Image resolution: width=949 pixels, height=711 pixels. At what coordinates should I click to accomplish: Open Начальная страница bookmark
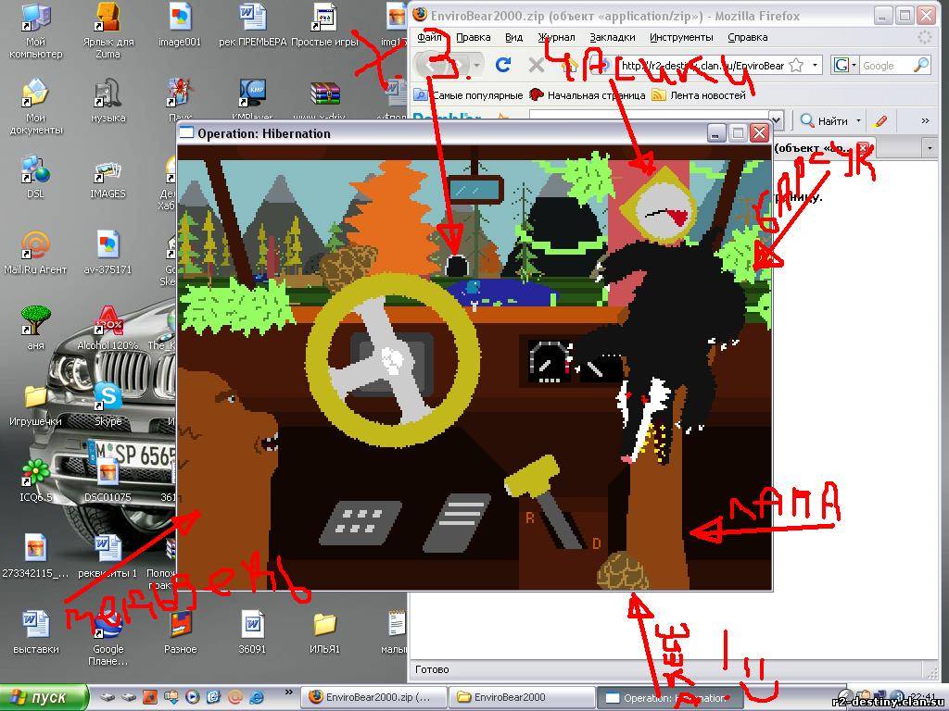click(x=587, y=95)
